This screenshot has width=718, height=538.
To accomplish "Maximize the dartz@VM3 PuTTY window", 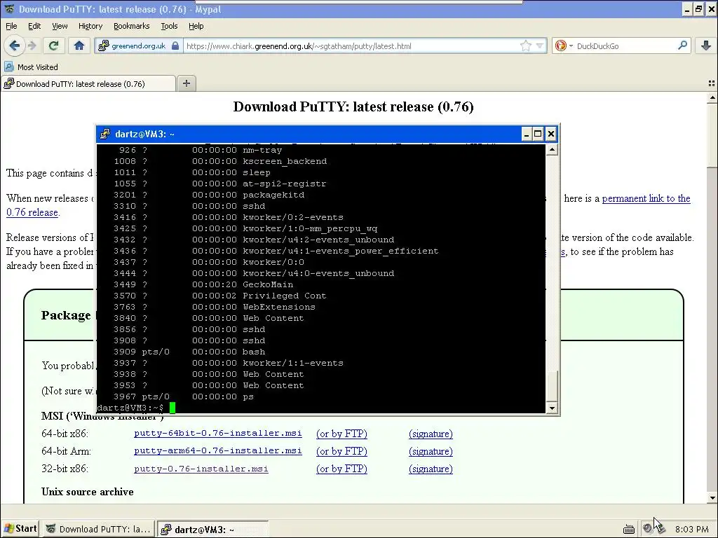I will (538, 134).
